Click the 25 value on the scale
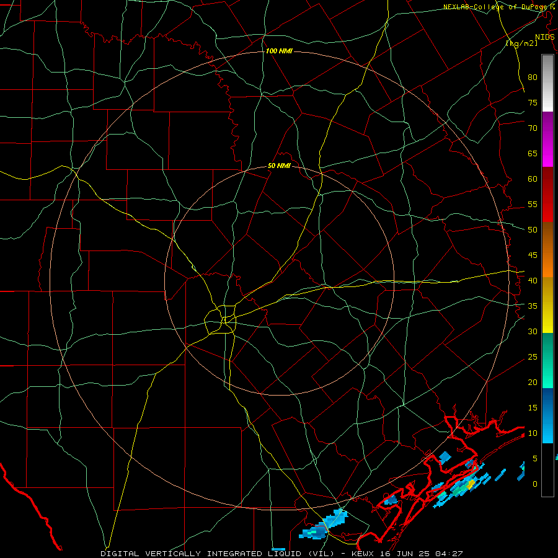This screenshot has width=558, height=558. coord(533,357)
